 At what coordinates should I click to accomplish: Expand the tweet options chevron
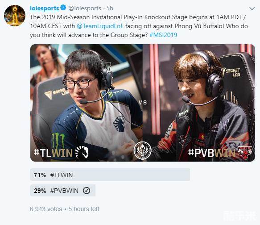tap(252, 8)
